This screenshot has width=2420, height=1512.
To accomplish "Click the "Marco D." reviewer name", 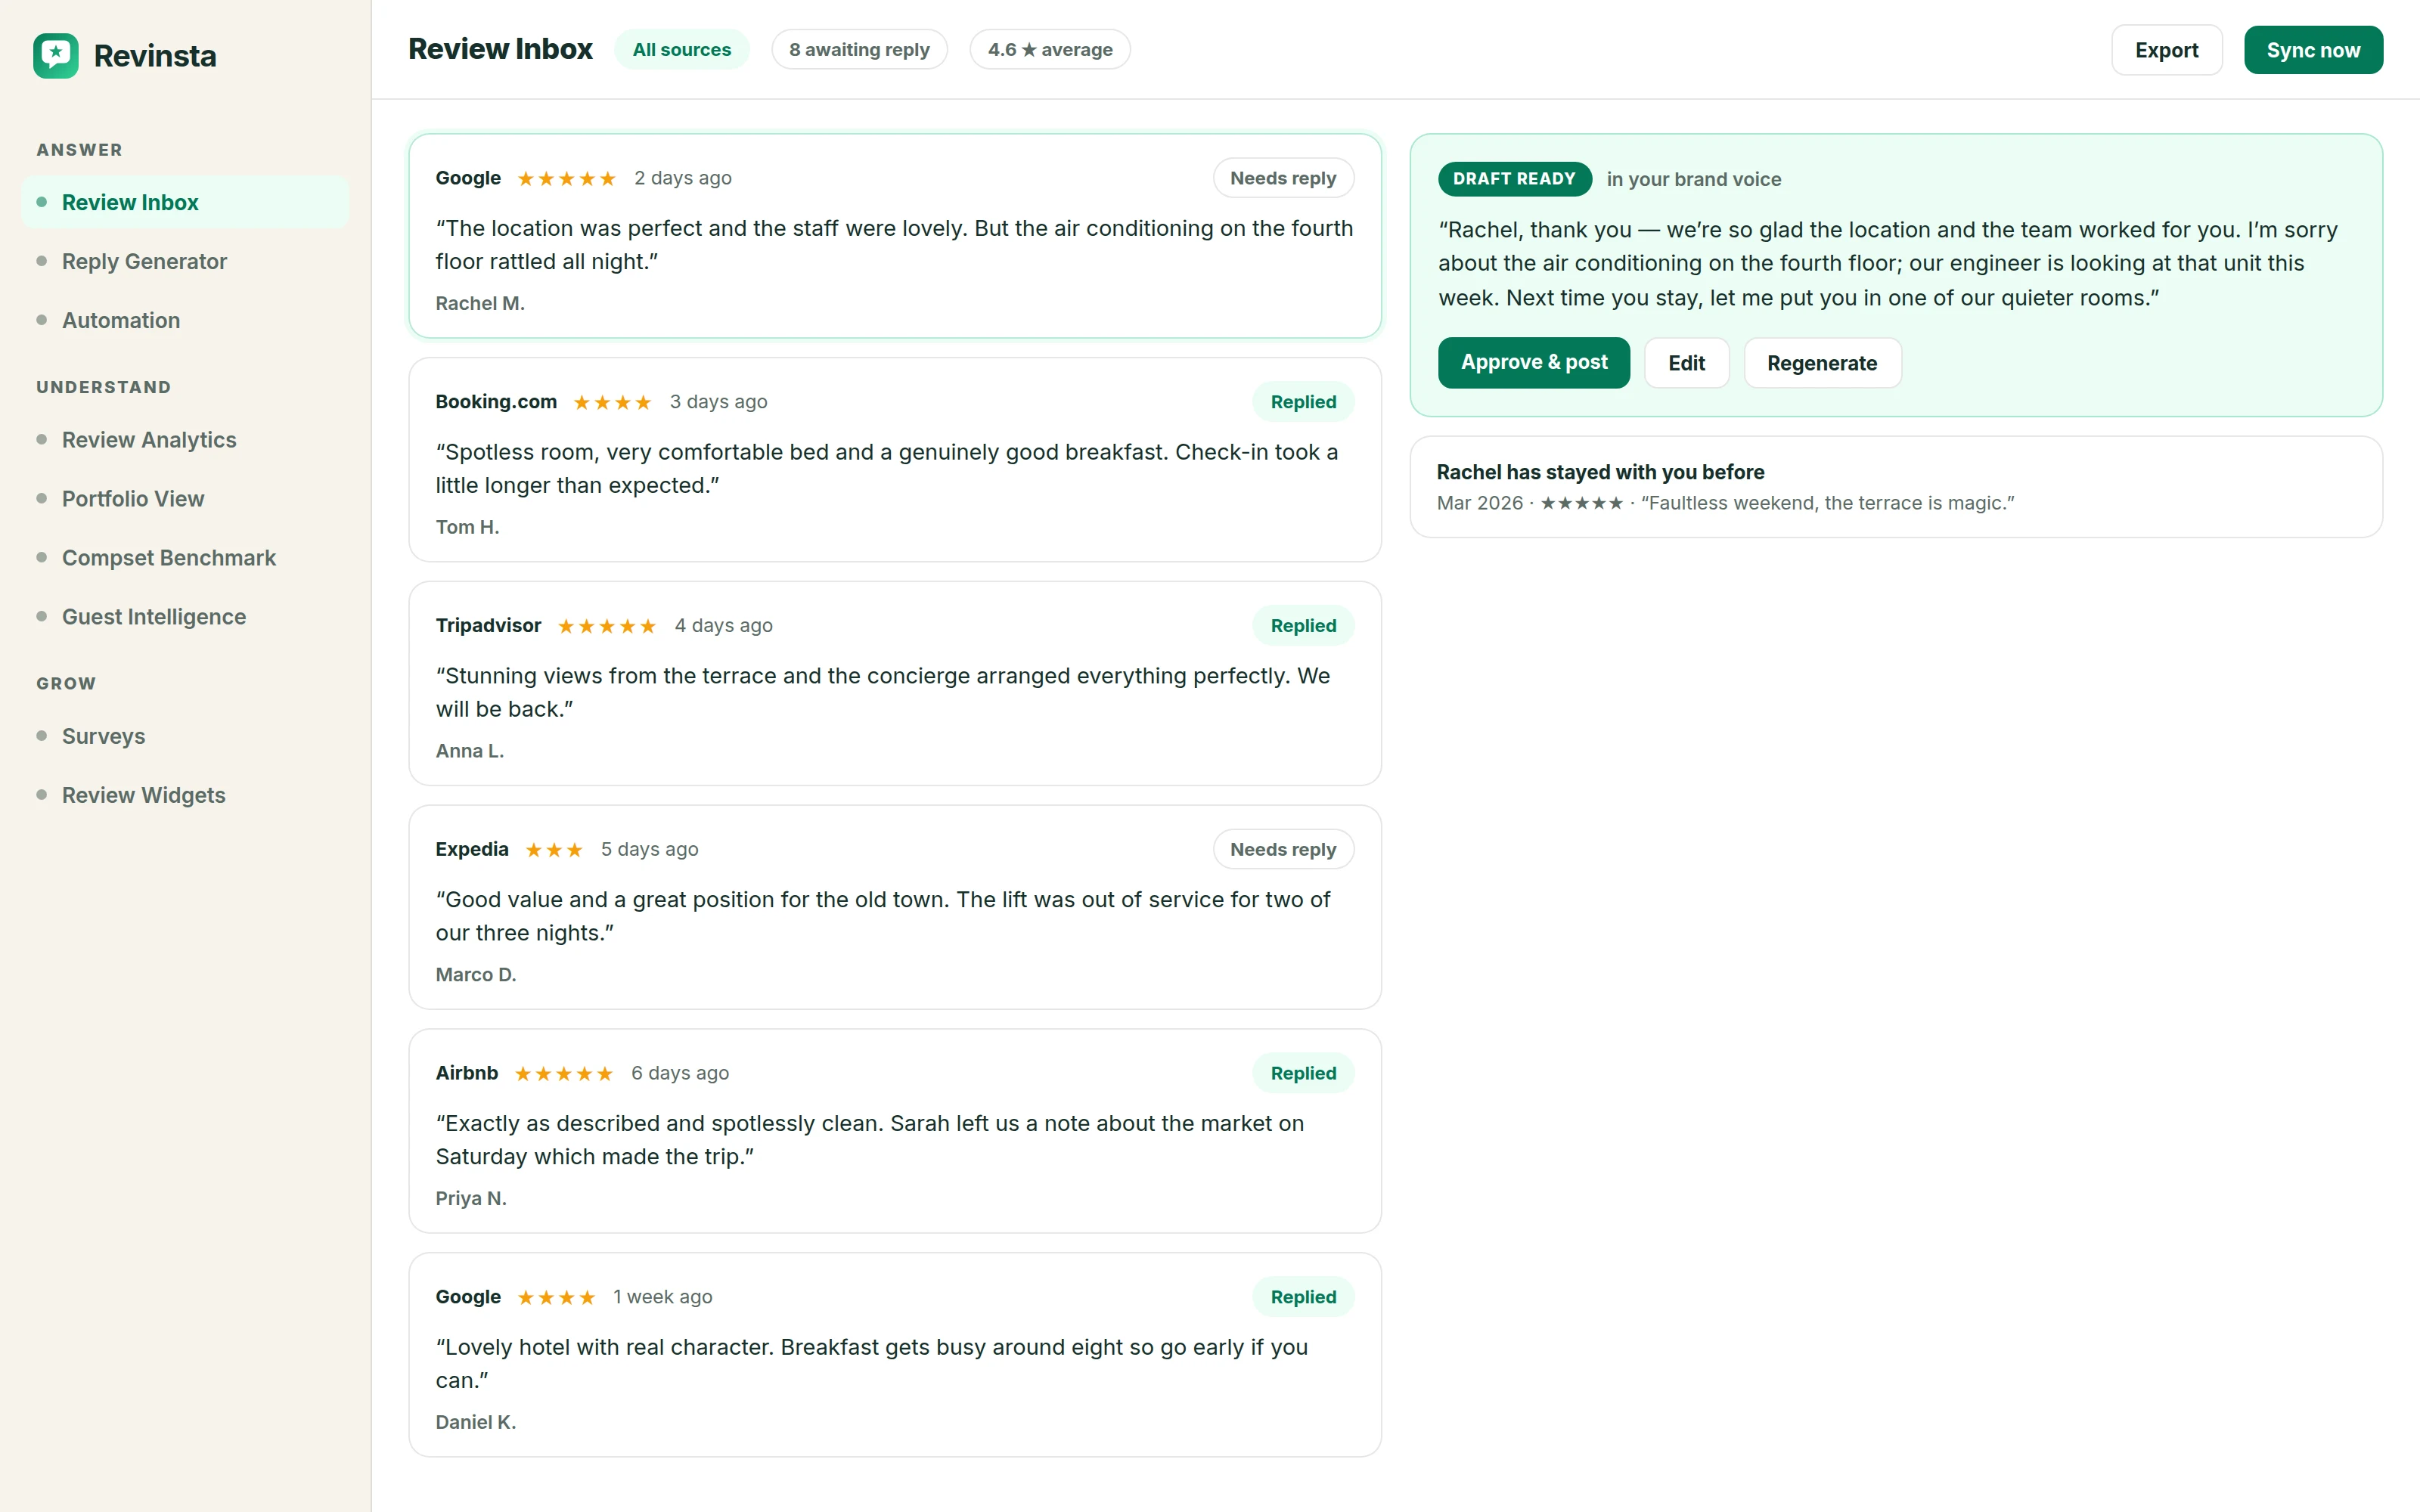I will tap(476, 974).
